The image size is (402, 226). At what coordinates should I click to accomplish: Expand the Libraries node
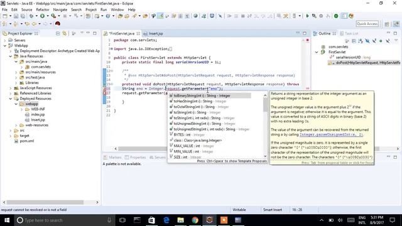click(16, 83)
